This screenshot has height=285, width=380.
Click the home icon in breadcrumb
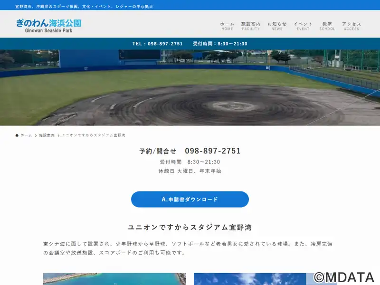17,135
